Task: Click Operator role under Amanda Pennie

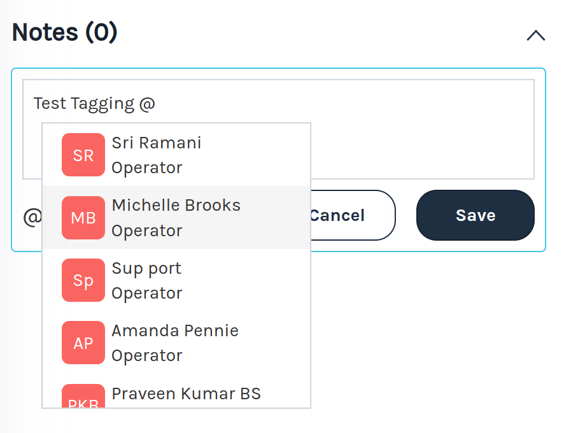Action: (x=147, y=355)
